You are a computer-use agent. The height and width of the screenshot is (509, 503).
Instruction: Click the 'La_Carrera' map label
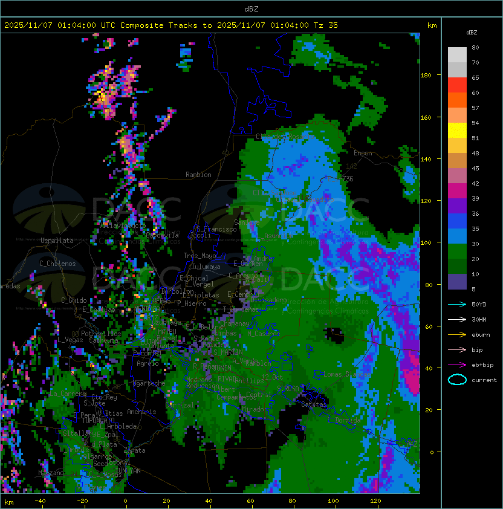(x=68, y=394)
